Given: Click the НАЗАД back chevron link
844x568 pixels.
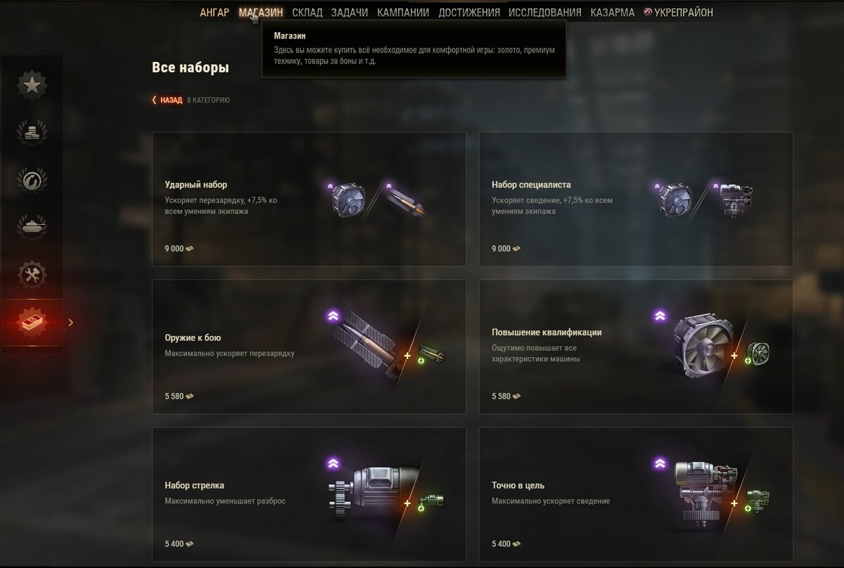Looking at the screenshot, I should [x=167, y=101].
